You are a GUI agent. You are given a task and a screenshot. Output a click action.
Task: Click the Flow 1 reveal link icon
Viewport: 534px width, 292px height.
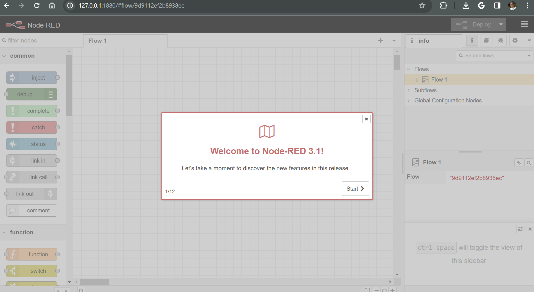(519, 163)
